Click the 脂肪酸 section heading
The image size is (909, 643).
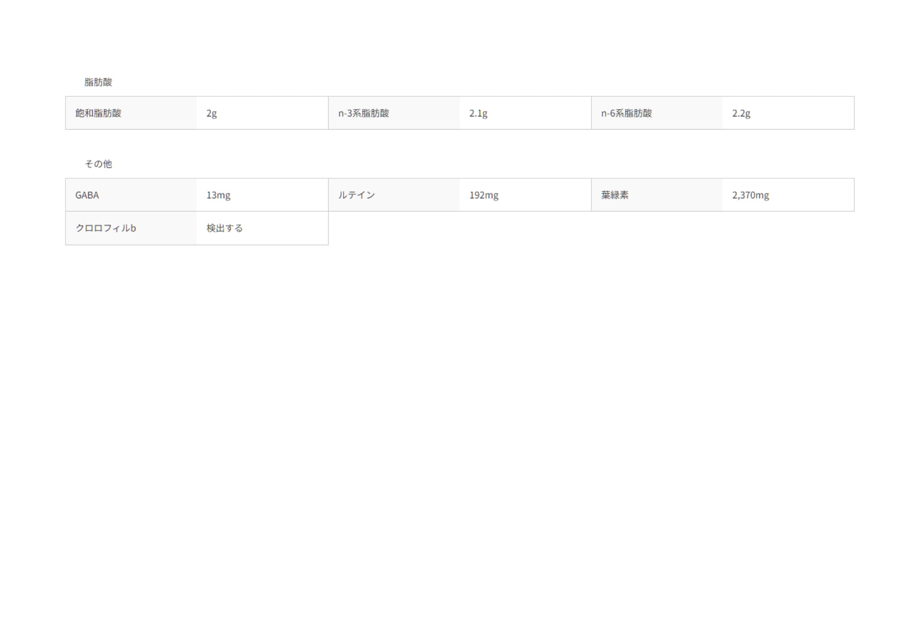click(98, 82)
